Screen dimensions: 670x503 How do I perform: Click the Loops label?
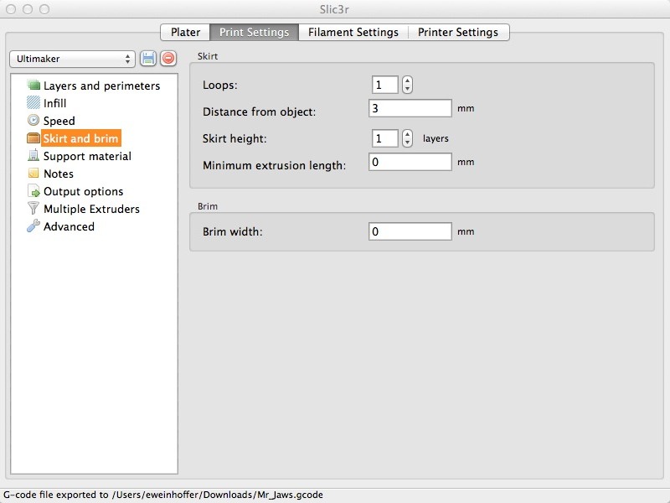pyautogui.click(x=220, y=86)
